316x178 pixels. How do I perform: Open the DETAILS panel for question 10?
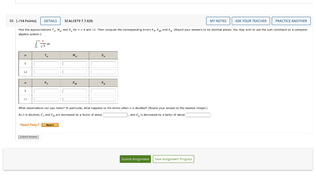coord(50,21)
